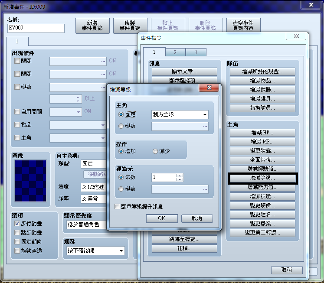
Task: Click the 顯示文章... command button
Action: point(184,72)
